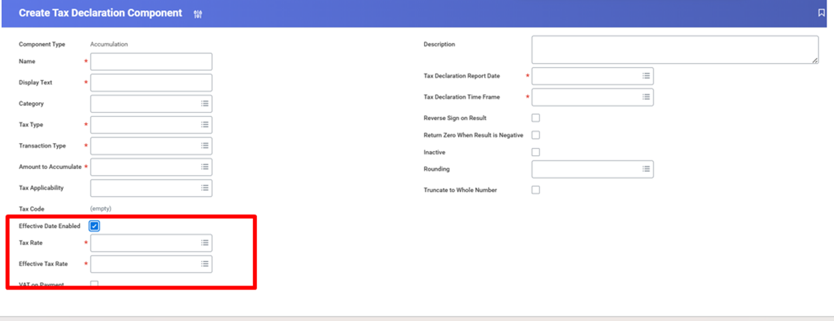This screenshot has height=321, width=834.
Task: Enable Truncate to Whole Number checkbox
Action: 536,190
